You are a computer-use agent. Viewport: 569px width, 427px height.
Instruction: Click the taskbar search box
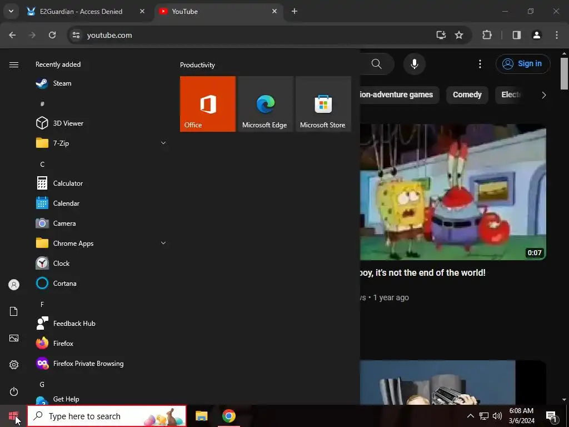tap(107, 416)
